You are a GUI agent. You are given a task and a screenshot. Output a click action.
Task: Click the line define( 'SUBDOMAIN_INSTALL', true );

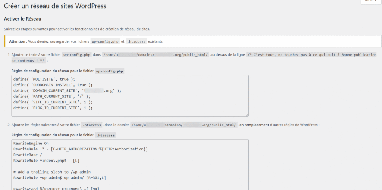click(x=53, y=85)
